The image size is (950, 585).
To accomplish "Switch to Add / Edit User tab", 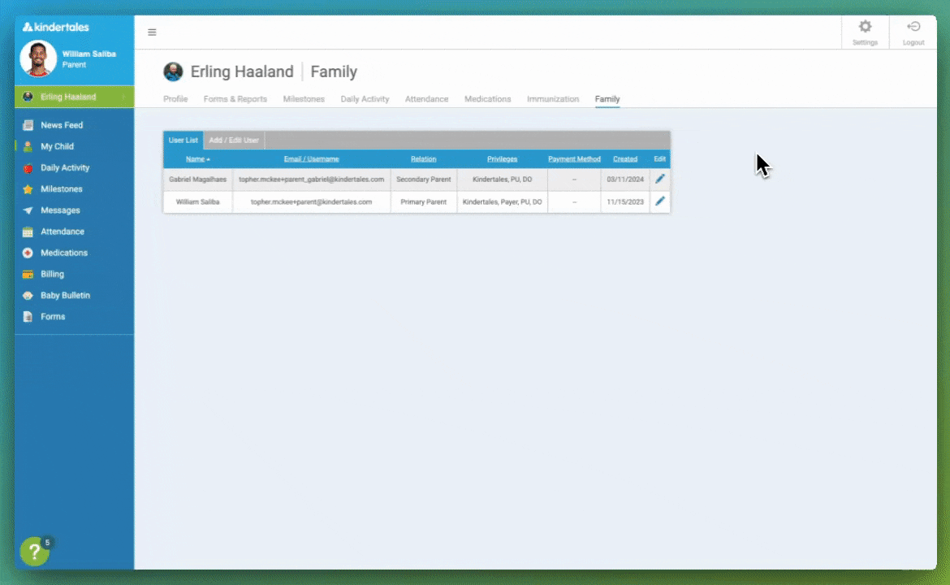I will click(234, 141).
